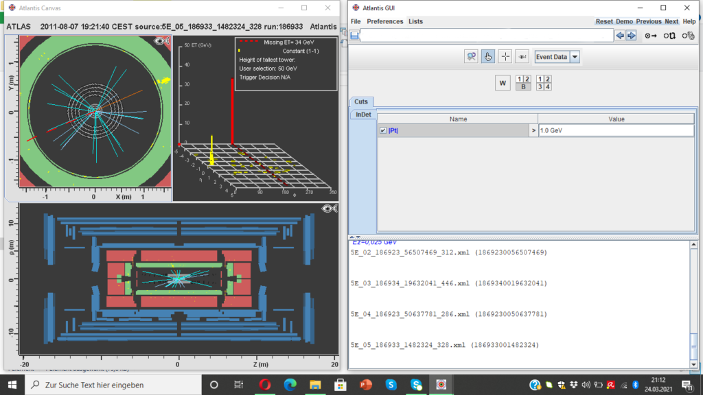The width and height of the screenshot is (703, 395).
Task: Launch Microsoft Edge from taskbar
Action: (290, 385)
